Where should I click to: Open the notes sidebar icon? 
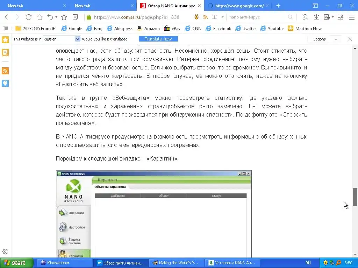(x=5, y=52)
